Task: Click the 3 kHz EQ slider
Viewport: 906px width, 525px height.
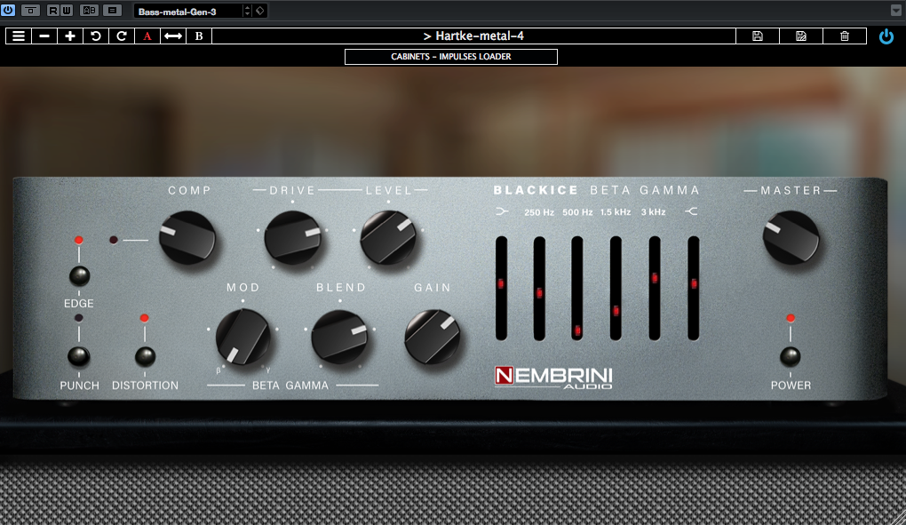Action: 655,288
